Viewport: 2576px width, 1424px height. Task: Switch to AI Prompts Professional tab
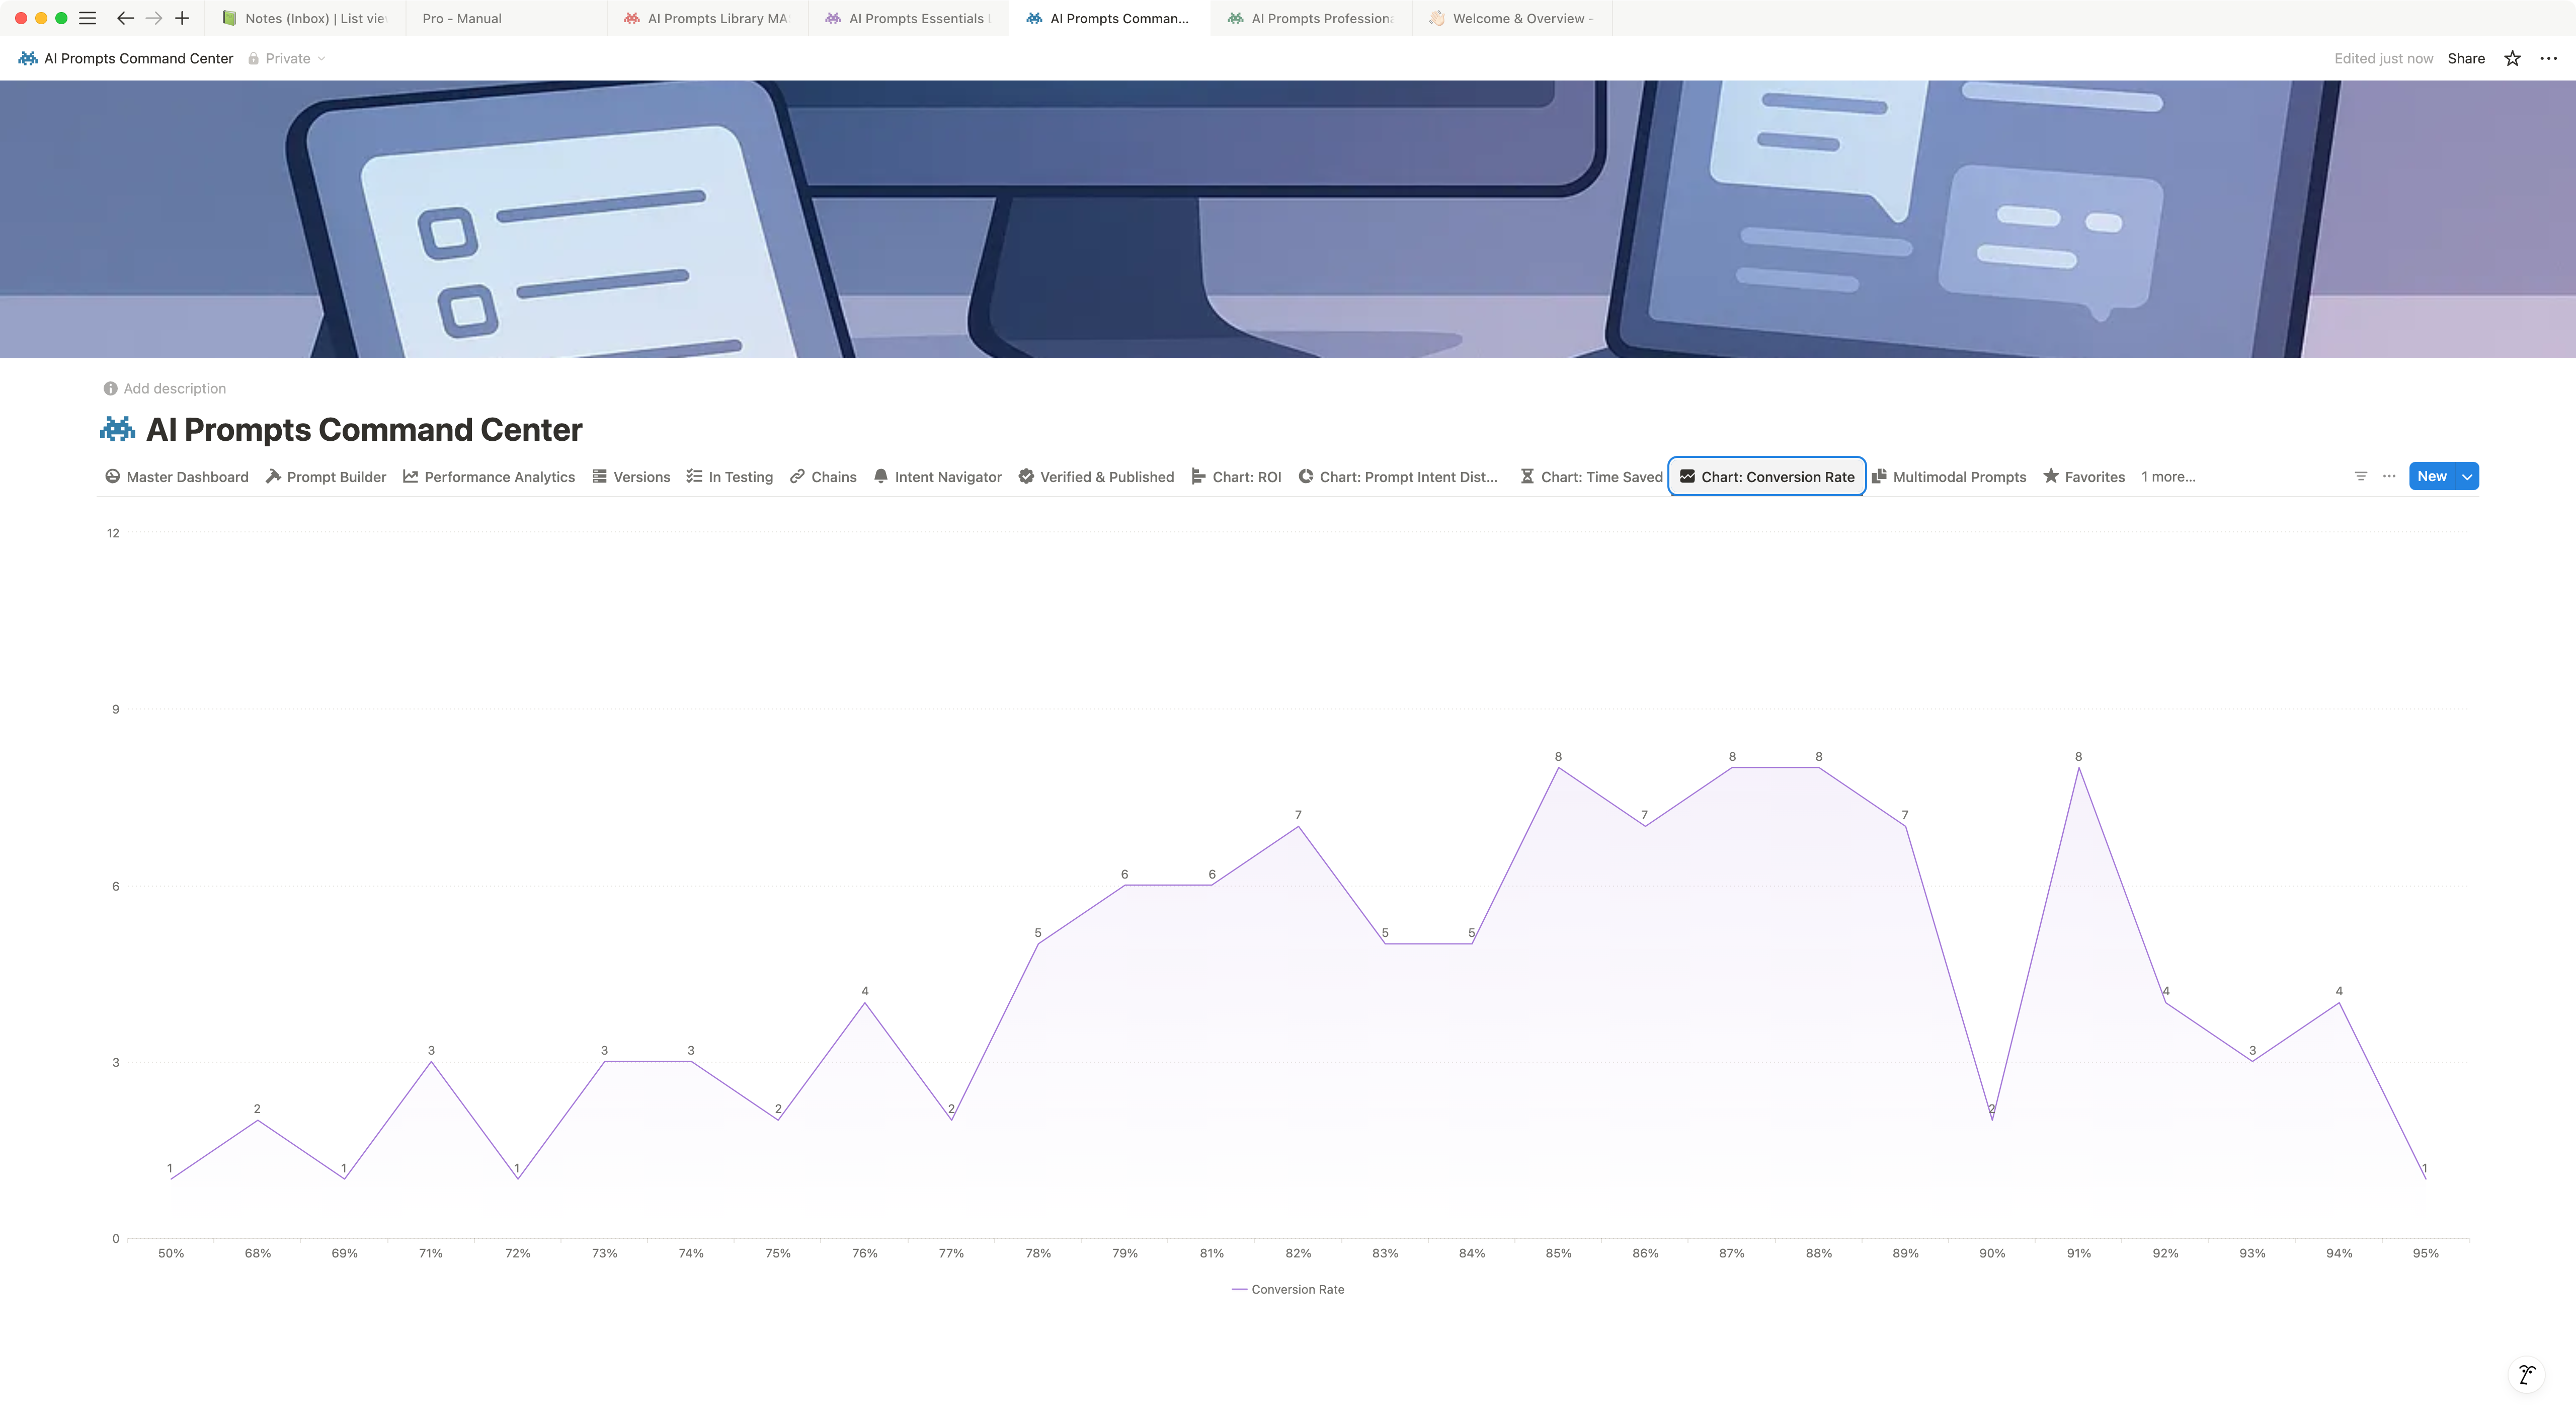1311,18
